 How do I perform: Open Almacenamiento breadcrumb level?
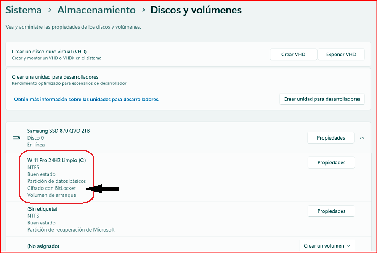97,10
